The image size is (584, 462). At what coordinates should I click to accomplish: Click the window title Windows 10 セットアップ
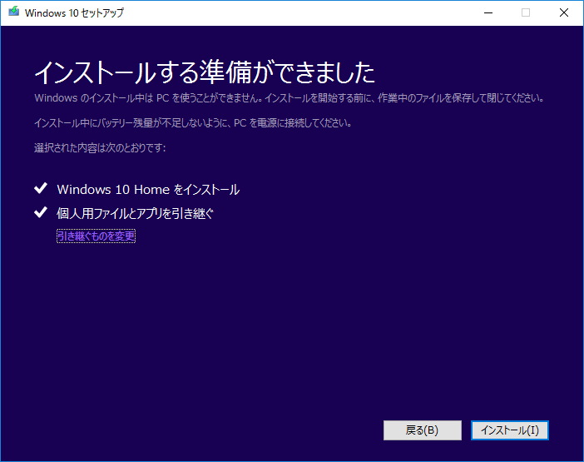coord(74,12)
